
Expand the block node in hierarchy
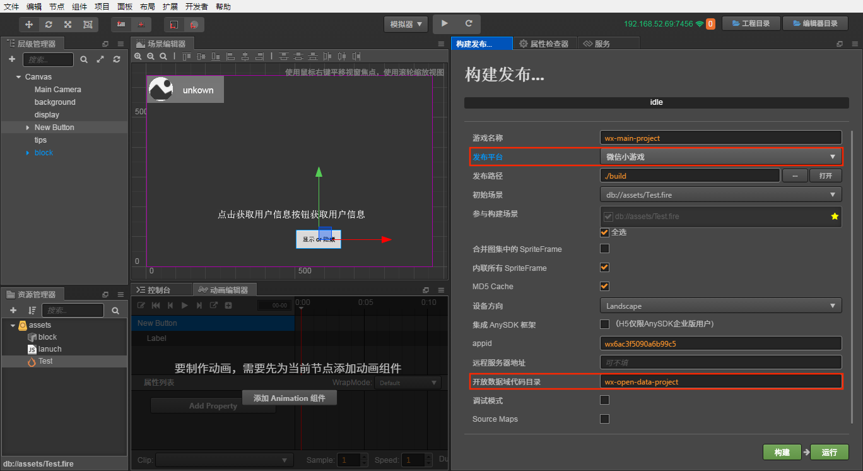pyautogui.click(x=27, y=153)
